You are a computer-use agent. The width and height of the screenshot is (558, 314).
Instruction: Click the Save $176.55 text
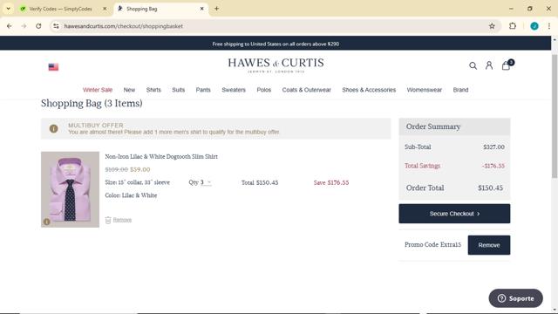331,182
